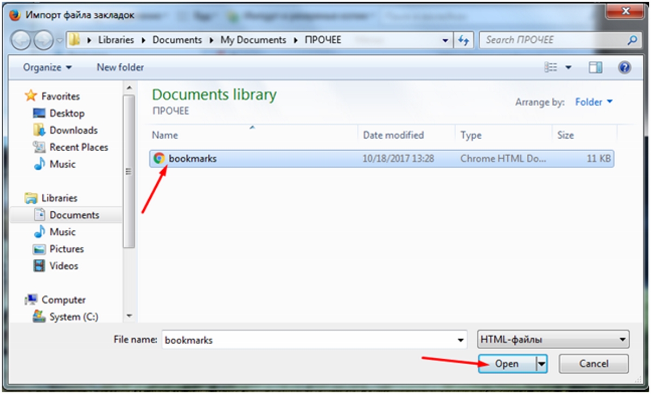Click the Desktop icon in Favorites
Viewport: 651px width, 394px height.
(39, 113)
